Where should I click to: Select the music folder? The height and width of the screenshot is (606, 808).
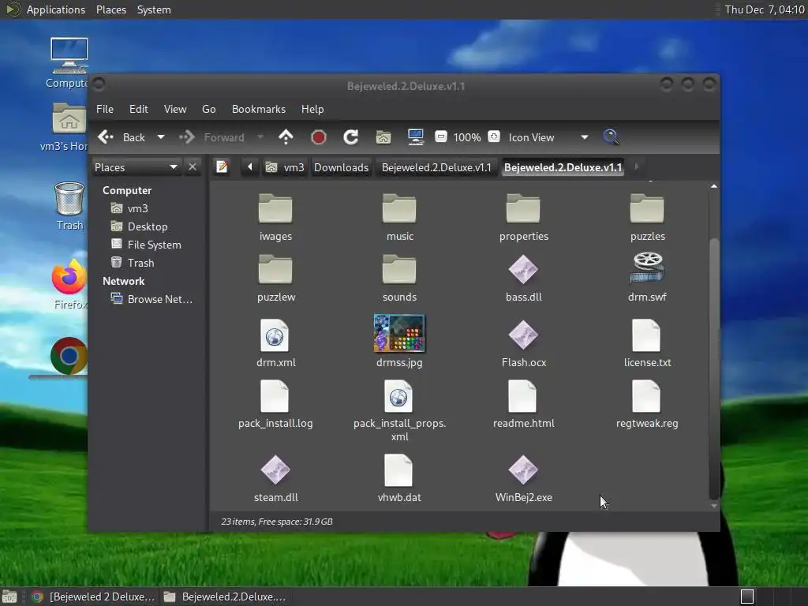(399, 218)
